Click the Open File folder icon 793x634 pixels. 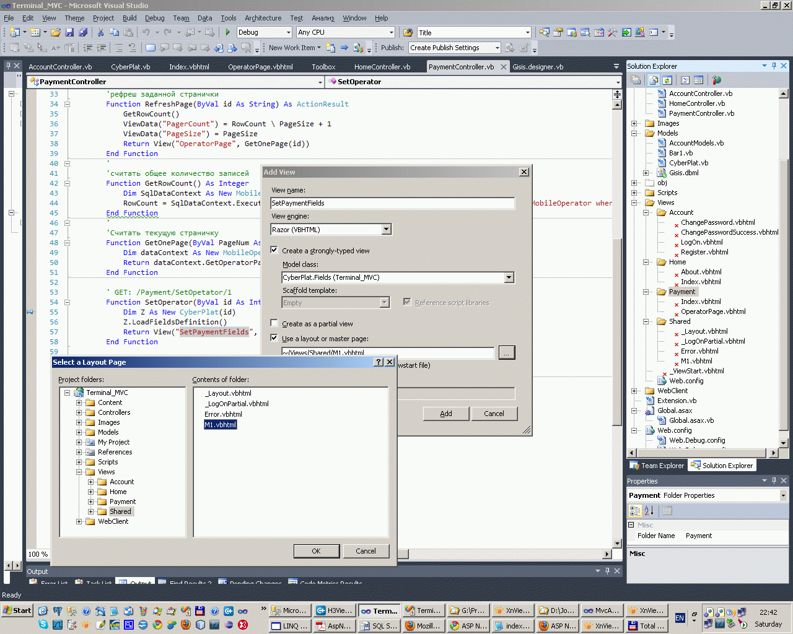[x=56, y=32]
